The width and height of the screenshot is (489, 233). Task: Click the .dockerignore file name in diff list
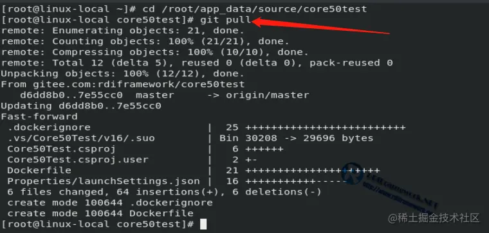(x=49, y=128)
